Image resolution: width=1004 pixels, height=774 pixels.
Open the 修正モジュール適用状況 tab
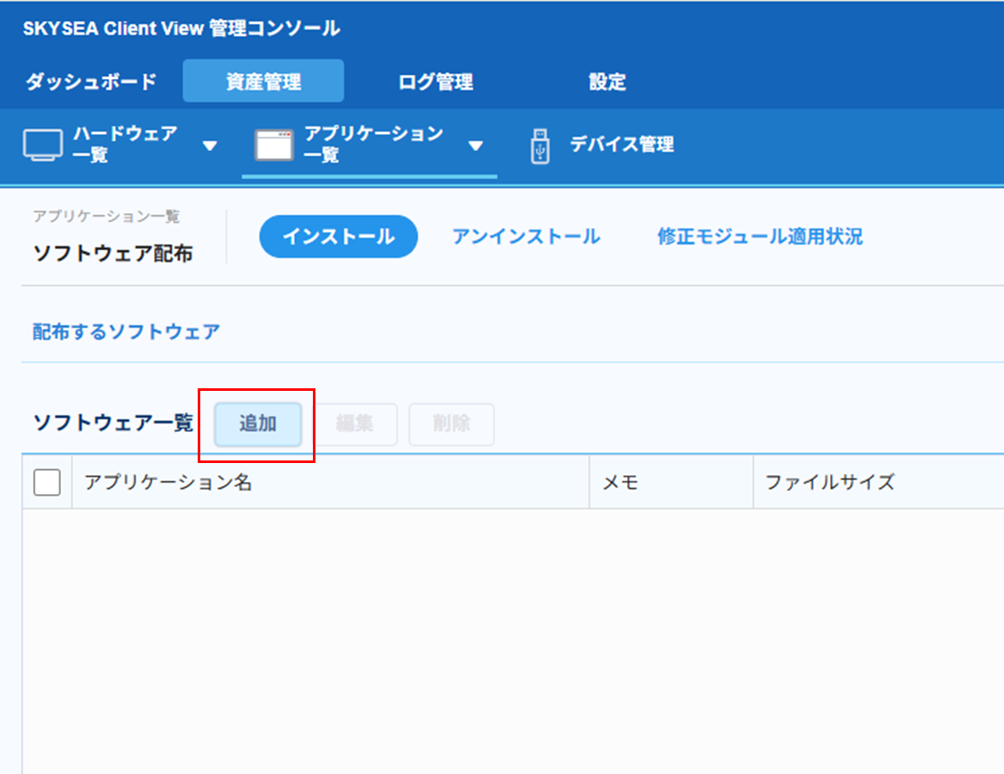pyautogui.click(x=760, y=237)
